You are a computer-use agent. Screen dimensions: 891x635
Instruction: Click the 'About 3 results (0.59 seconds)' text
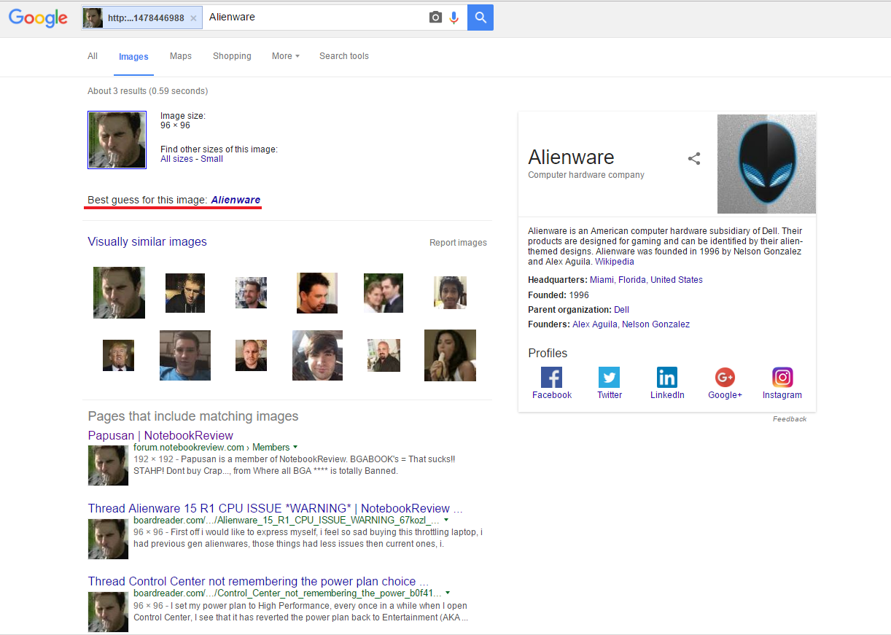click(148, 91)
